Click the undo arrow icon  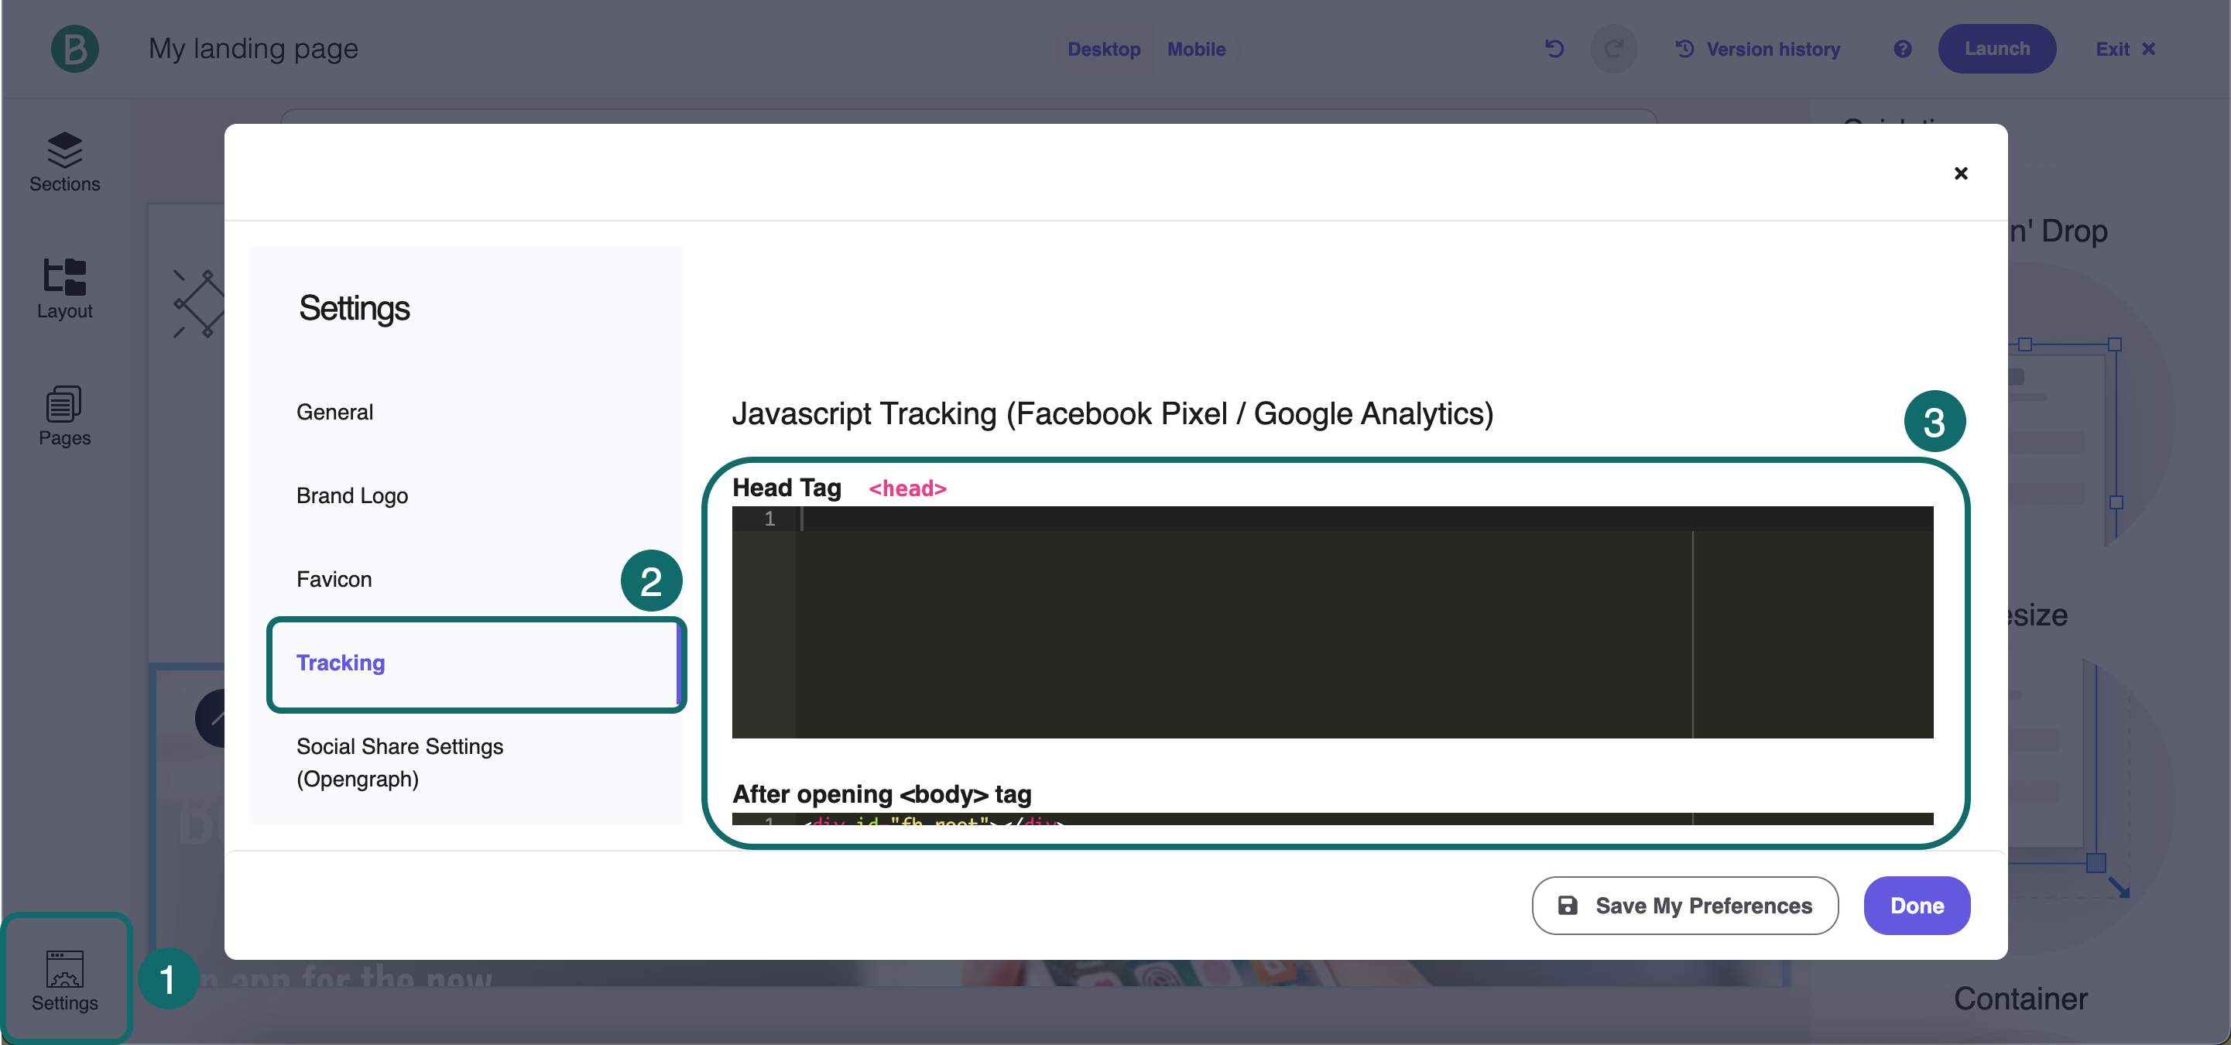click(1554, 49)
